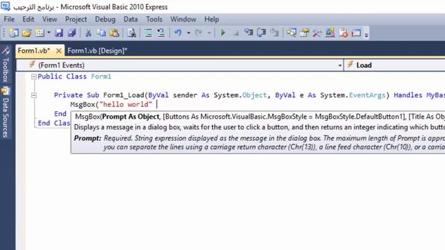Open the Database Explorer toolbar icon

[x=330, y=33]
